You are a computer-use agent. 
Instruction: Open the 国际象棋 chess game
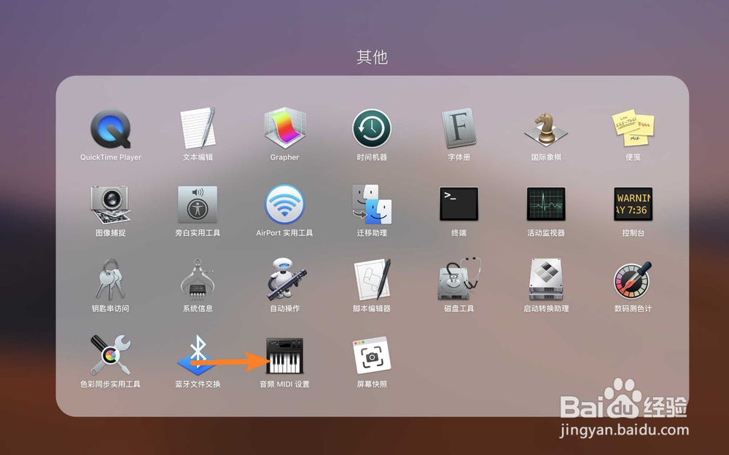[x=546, y=129]
